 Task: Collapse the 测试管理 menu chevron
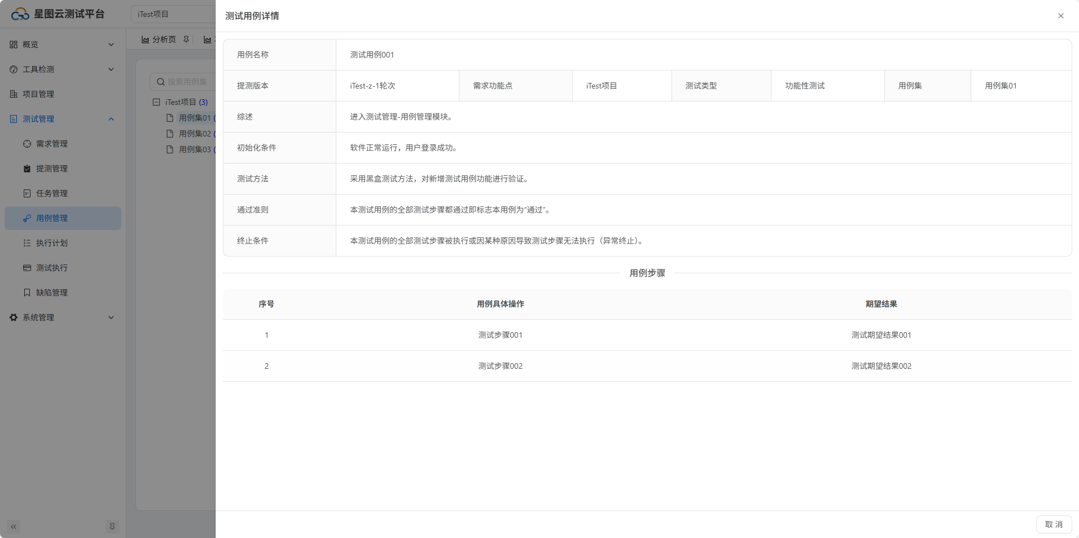coord(111,119)
